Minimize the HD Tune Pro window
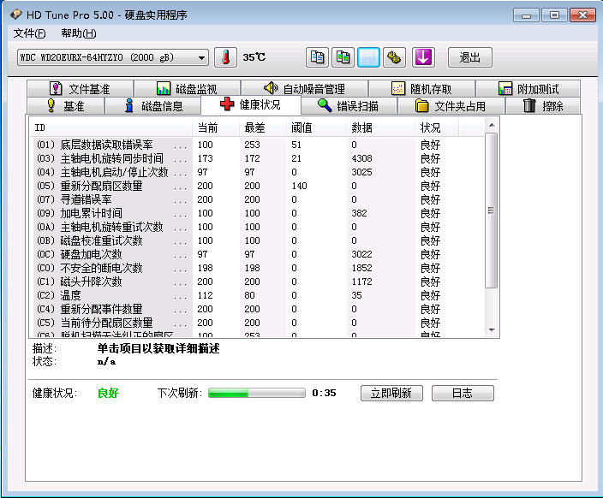This screenshot has height=498, width=603. (x=526, y=15)
